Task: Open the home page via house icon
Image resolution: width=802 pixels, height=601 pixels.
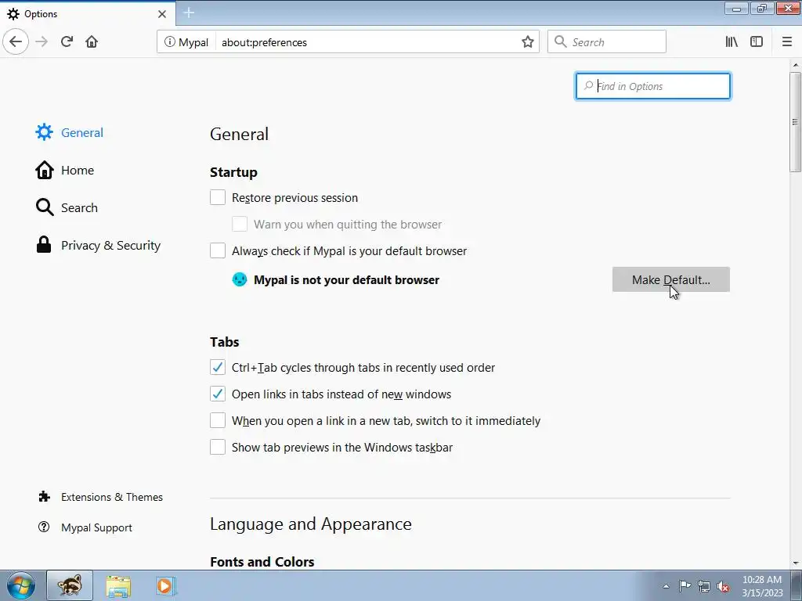Action: [92, 41]
